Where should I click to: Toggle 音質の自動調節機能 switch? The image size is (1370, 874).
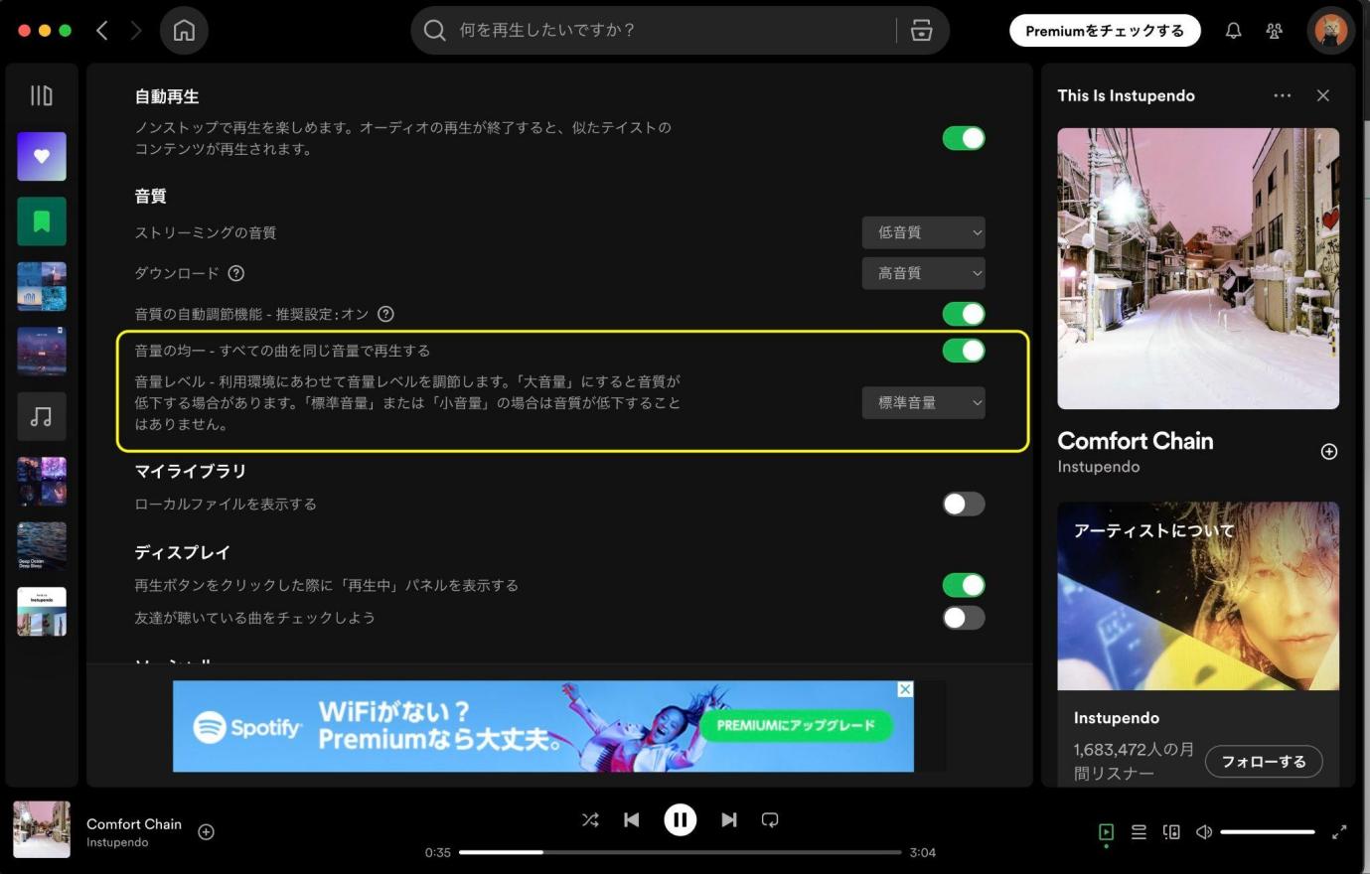click(x=964, y=314)
